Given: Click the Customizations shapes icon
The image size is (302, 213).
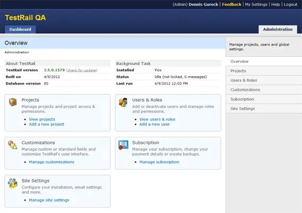Looking at the screenshot, I should click(x=13, y=145).
